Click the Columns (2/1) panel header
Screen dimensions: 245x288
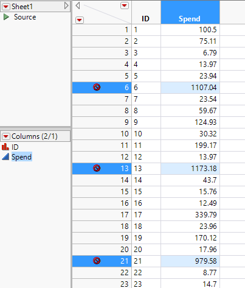pos(35,136)
